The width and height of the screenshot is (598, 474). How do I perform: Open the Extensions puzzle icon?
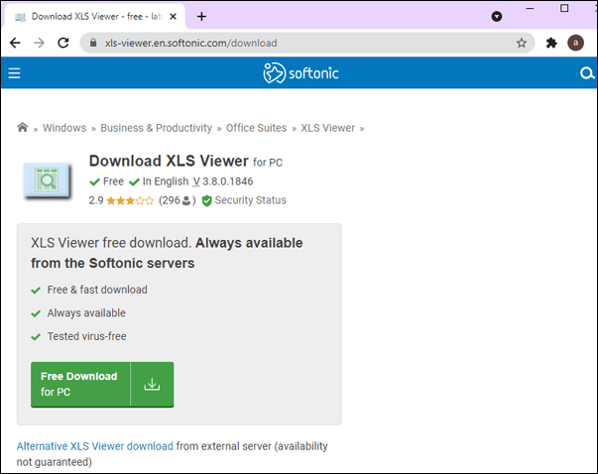coord(551,43)
